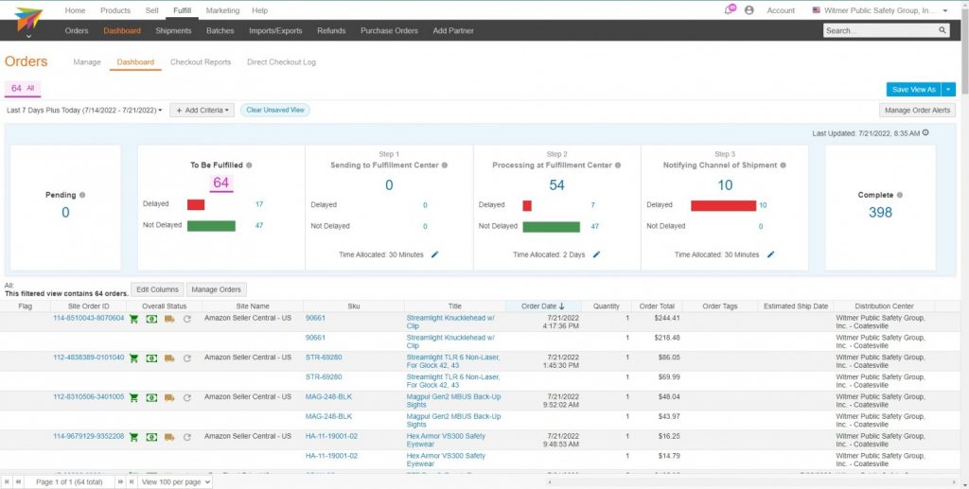
Task: Click shipping truck icon for order 112-4838389-0101040
Action: (169, 358)
